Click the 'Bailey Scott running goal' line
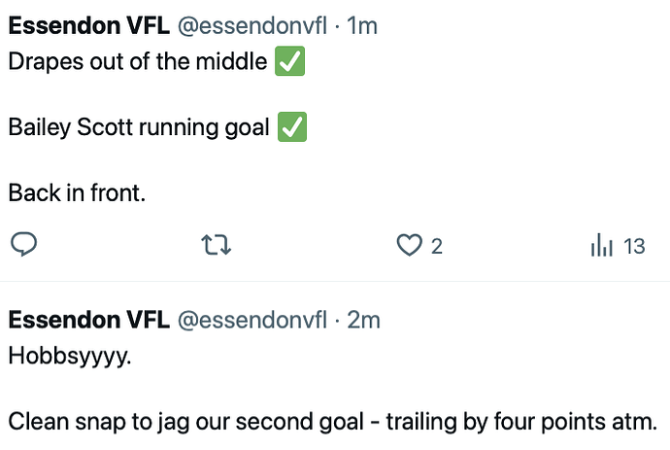 pos(139,127)
